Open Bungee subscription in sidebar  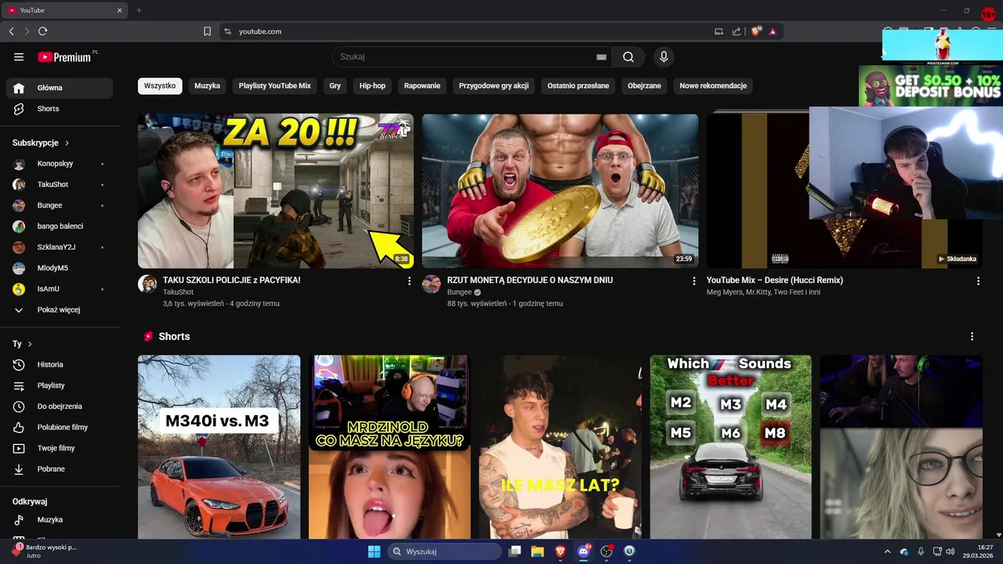60,205
